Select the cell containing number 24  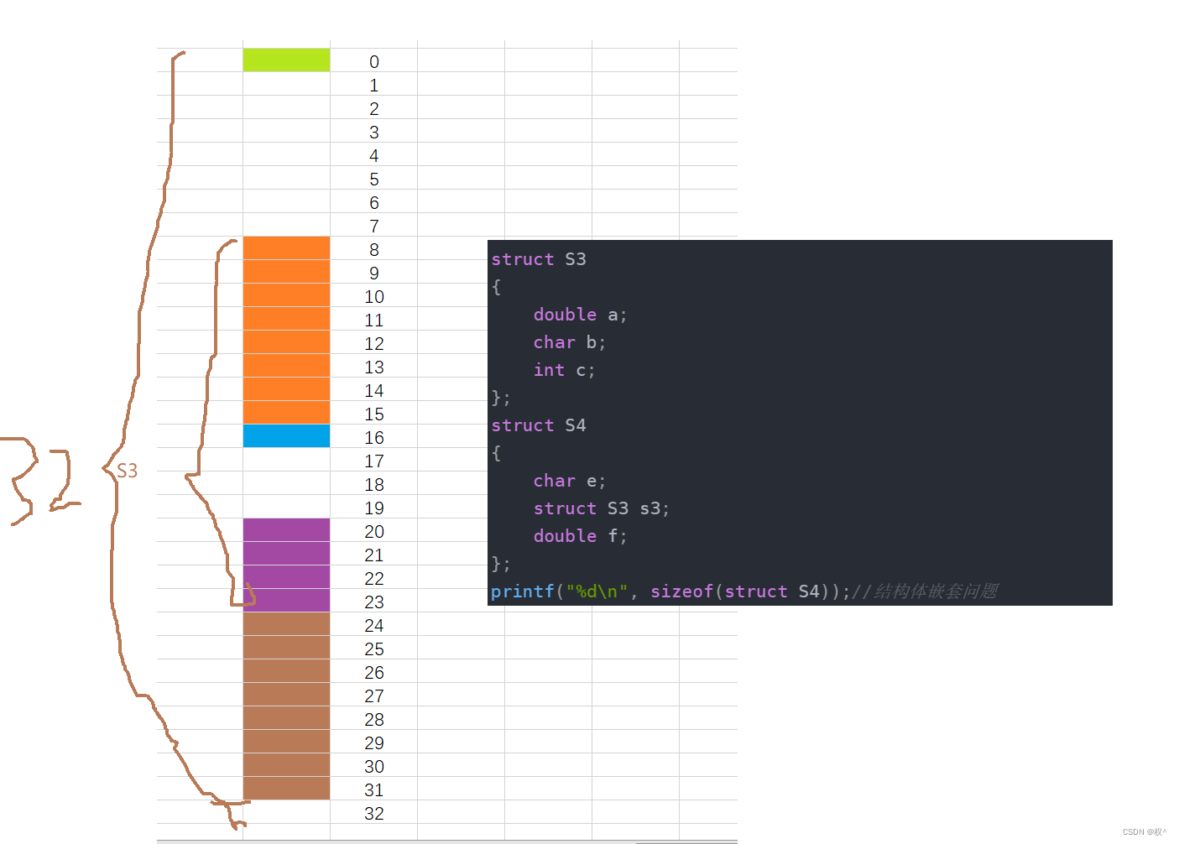point(373,624)
